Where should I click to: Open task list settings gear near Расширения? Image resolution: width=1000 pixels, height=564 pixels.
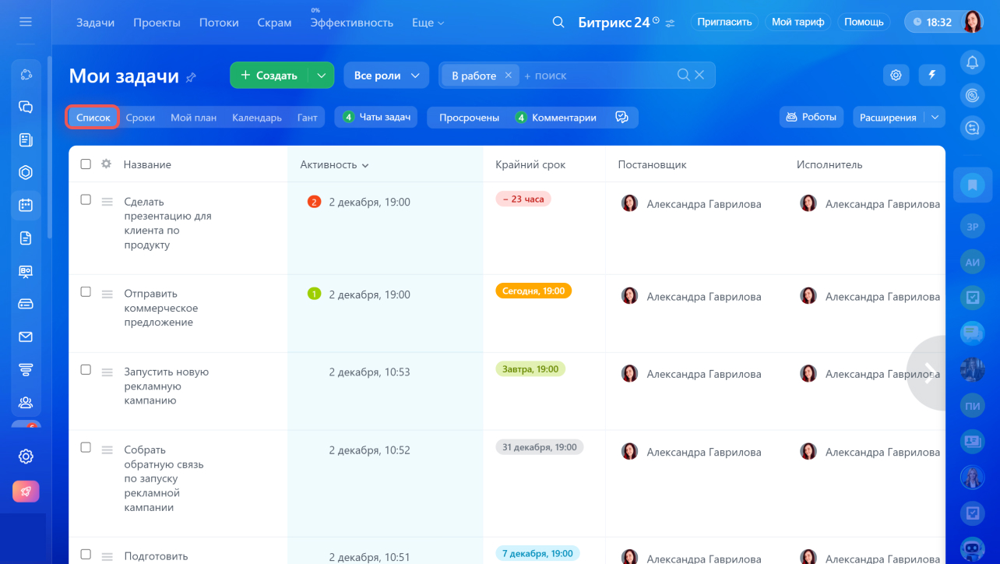click(896, 75)
